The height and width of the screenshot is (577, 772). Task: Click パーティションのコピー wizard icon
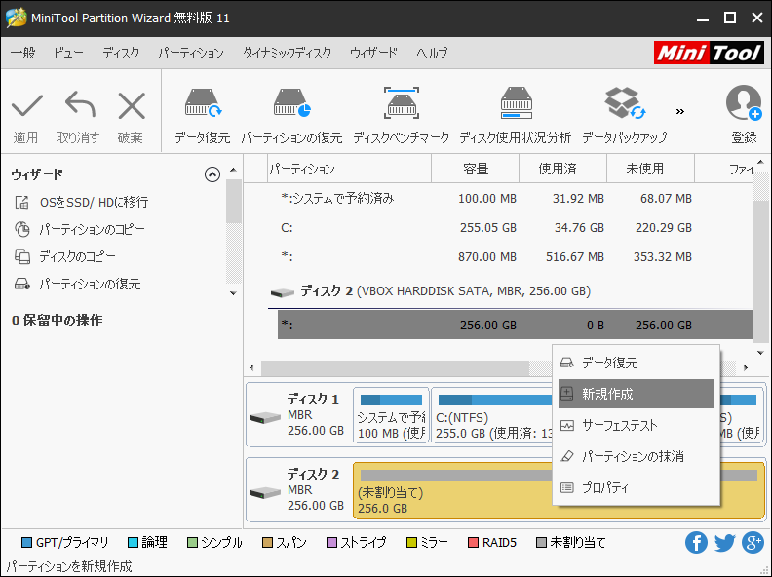(22, 229)
